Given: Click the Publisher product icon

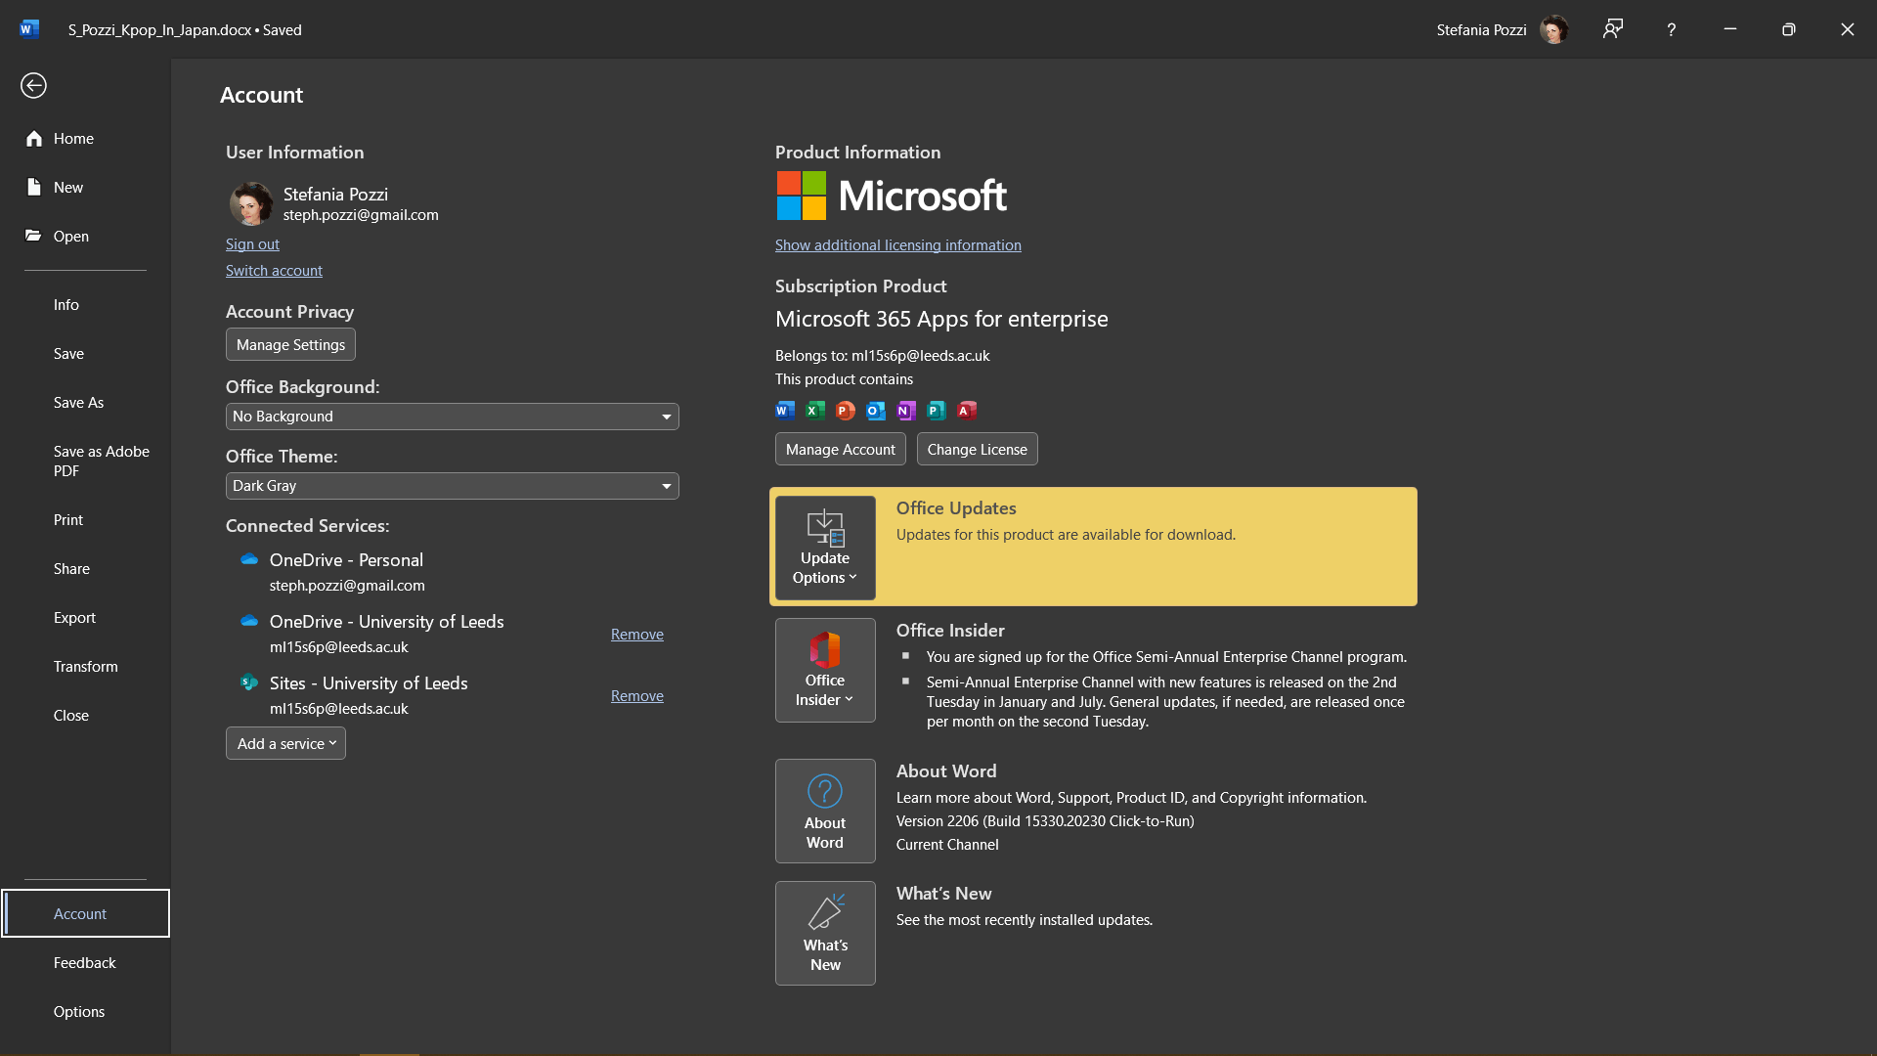Looking at the screenshot, I should (x=937, y=411).
